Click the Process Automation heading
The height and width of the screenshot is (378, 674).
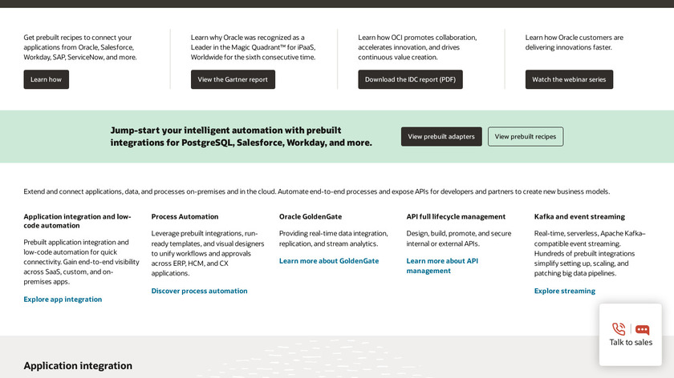(185, 216)
